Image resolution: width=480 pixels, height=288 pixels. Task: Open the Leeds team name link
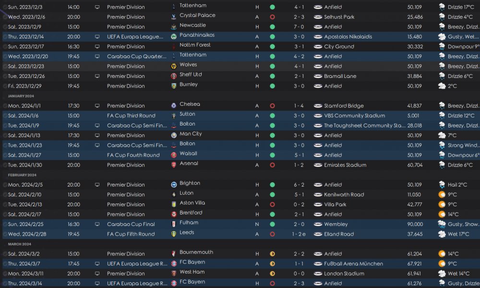[x=187, y=233]
